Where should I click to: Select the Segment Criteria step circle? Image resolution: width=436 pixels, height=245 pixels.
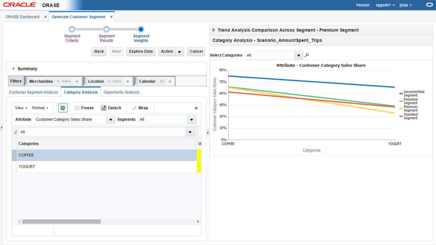[72, 29]
